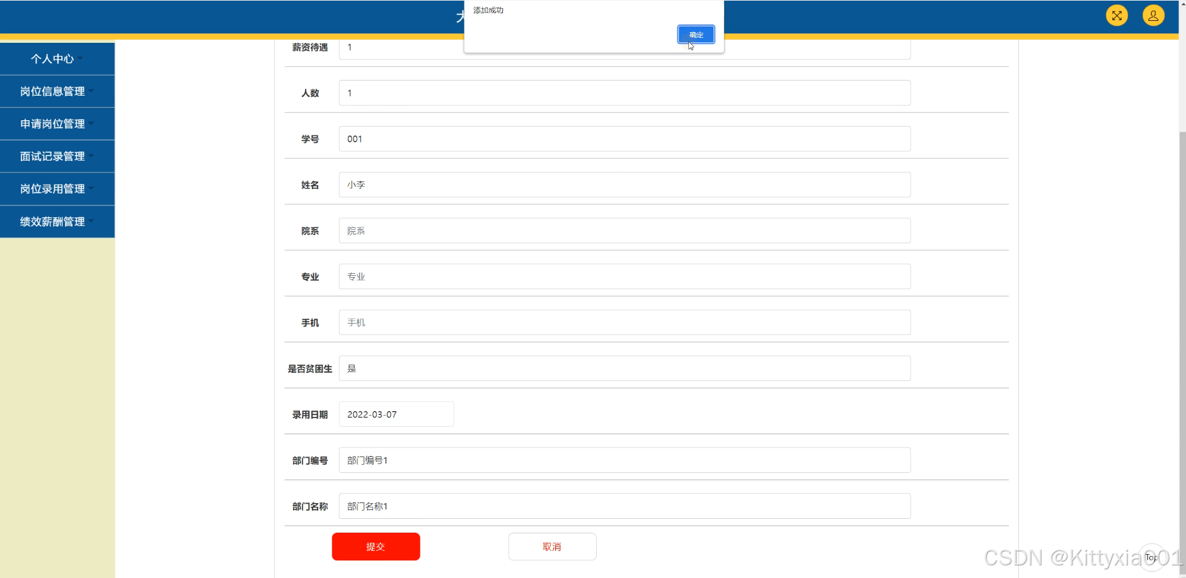1186x578 pixels.
Task: Click the fullscreen toggle icon in header
Action: point(1117,16)
